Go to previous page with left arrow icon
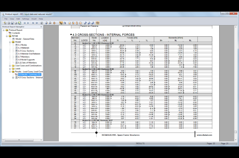 [x=25, y=23]
